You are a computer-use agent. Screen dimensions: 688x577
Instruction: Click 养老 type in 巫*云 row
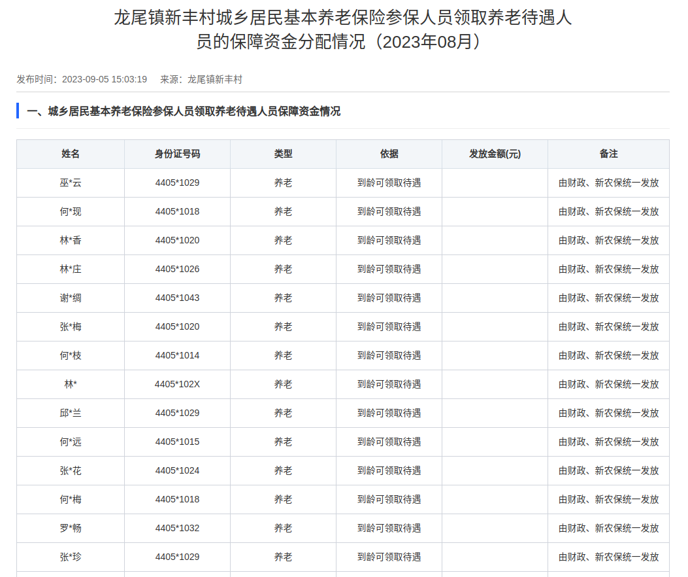[283, 183]
